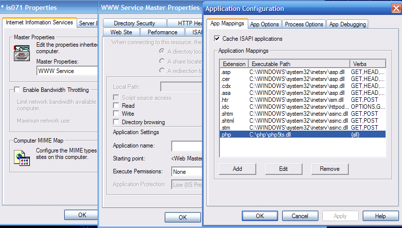Open the App Debugging tab
Viewport: 402px width, 228px height.
tap(347, 24)
